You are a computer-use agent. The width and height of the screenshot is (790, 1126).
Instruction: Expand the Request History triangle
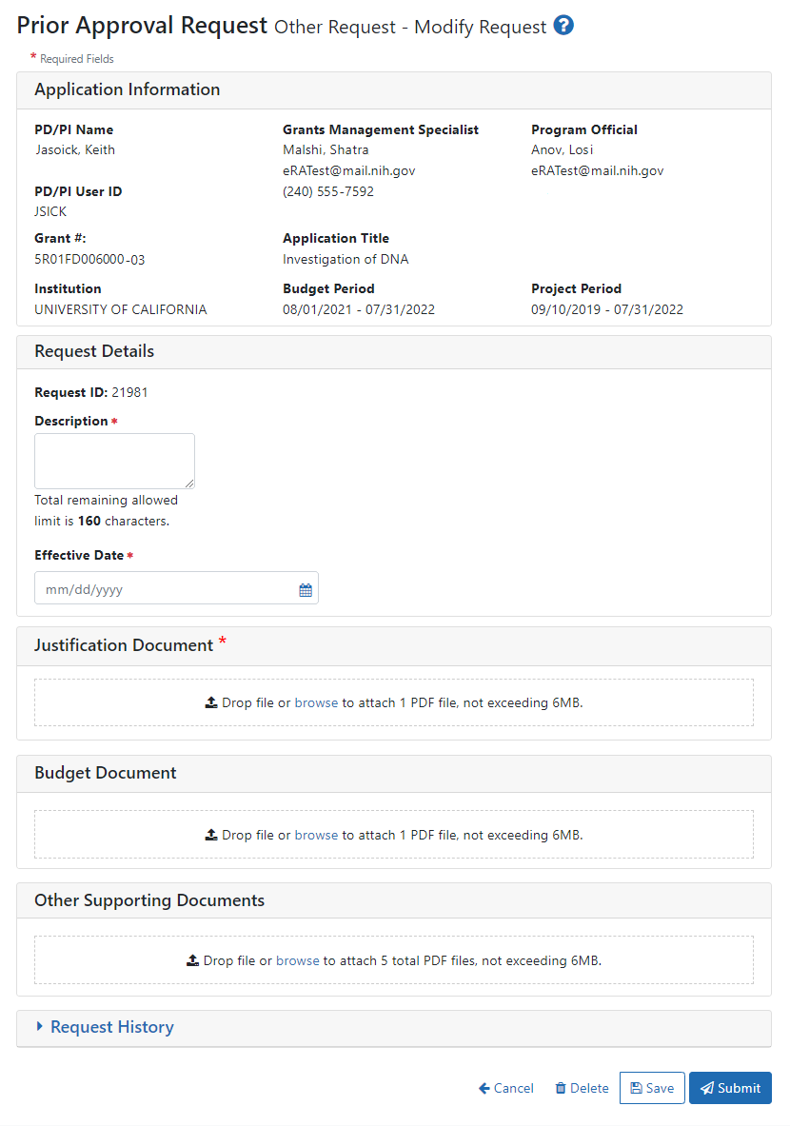click(x=40, y=1027)
